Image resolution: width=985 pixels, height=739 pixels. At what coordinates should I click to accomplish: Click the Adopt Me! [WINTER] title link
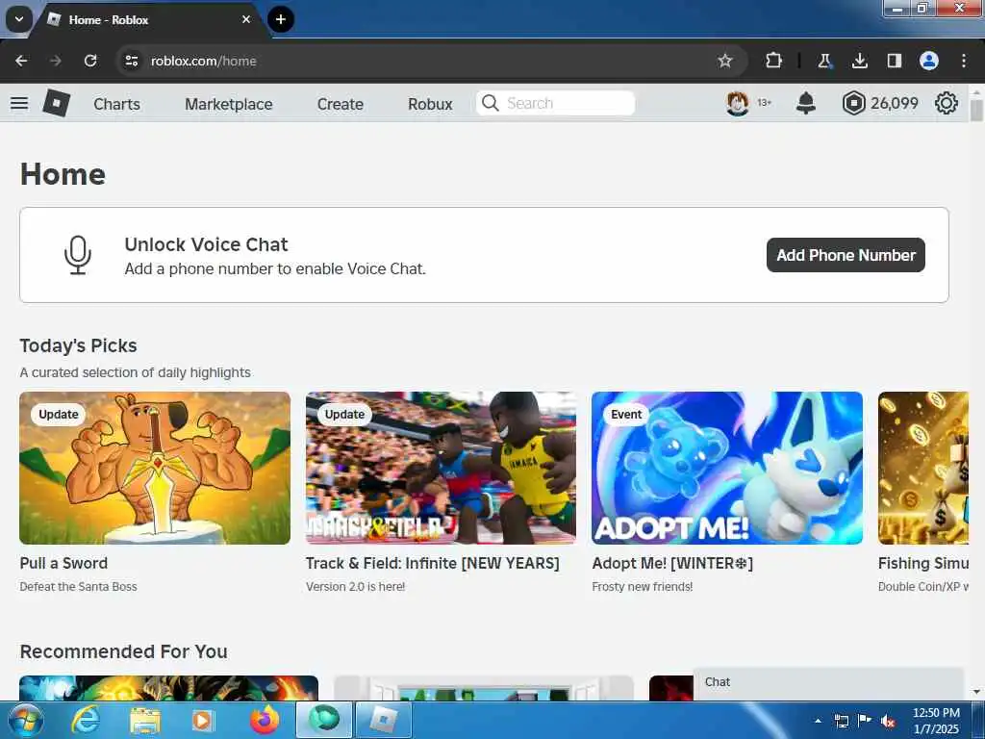pos(672,563)
